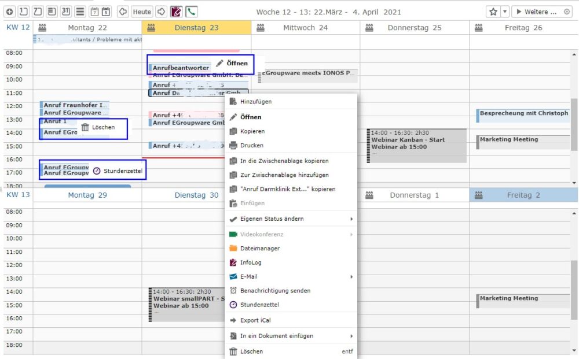Toggle weekend display with calendar 7 icon
The width and height of the screenshot is (579, 359).
click(x=95, y=12)
